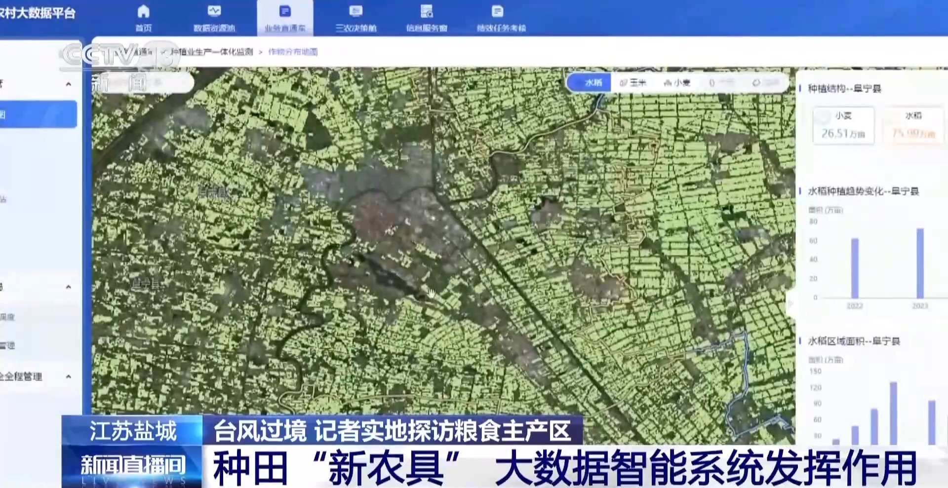Click the 小麦 26.51万亩 statistic card
The image size is (948, 488).
pyautogui.click(x=843, y=125)
